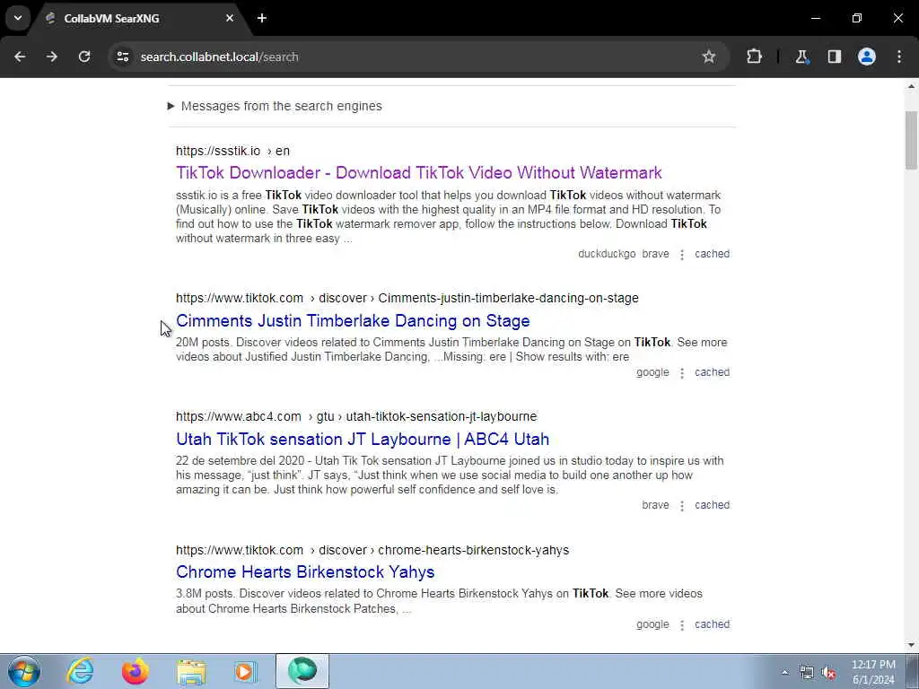Click brave engine label on ssstik.io result

(x=655, y=254)
